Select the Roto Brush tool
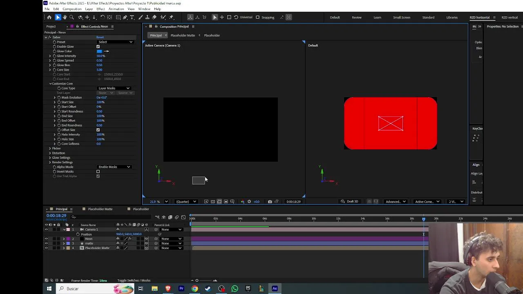This screenshot has width=523, height=294. click(x=163, y=17)
